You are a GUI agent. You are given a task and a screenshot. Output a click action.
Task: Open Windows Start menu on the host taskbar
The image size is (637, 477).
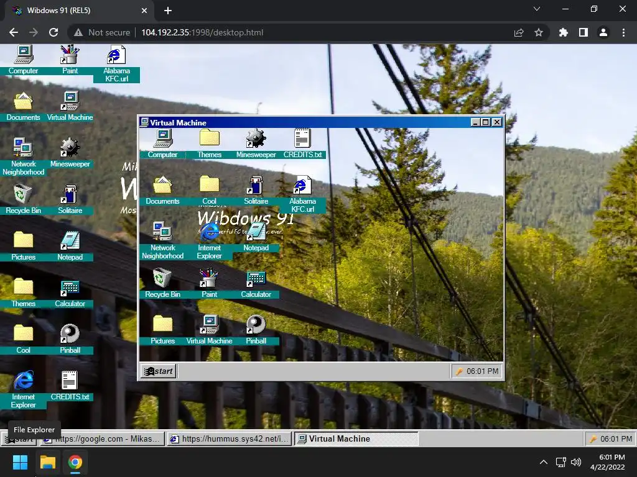pos(20,462)
